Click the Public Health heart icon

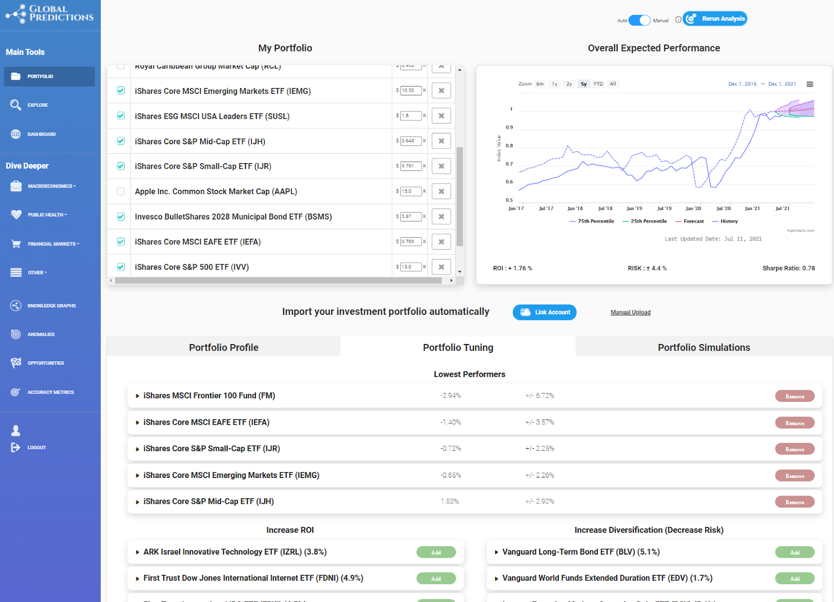tap(16, 215)
